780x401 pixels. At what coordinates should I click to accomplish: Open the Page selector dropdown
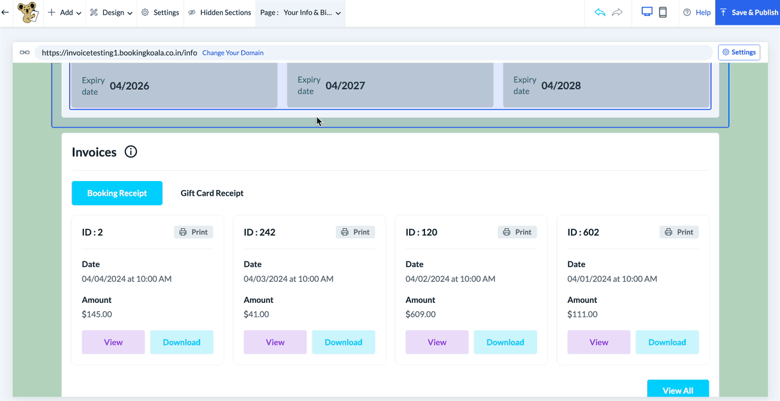(301, 13)
